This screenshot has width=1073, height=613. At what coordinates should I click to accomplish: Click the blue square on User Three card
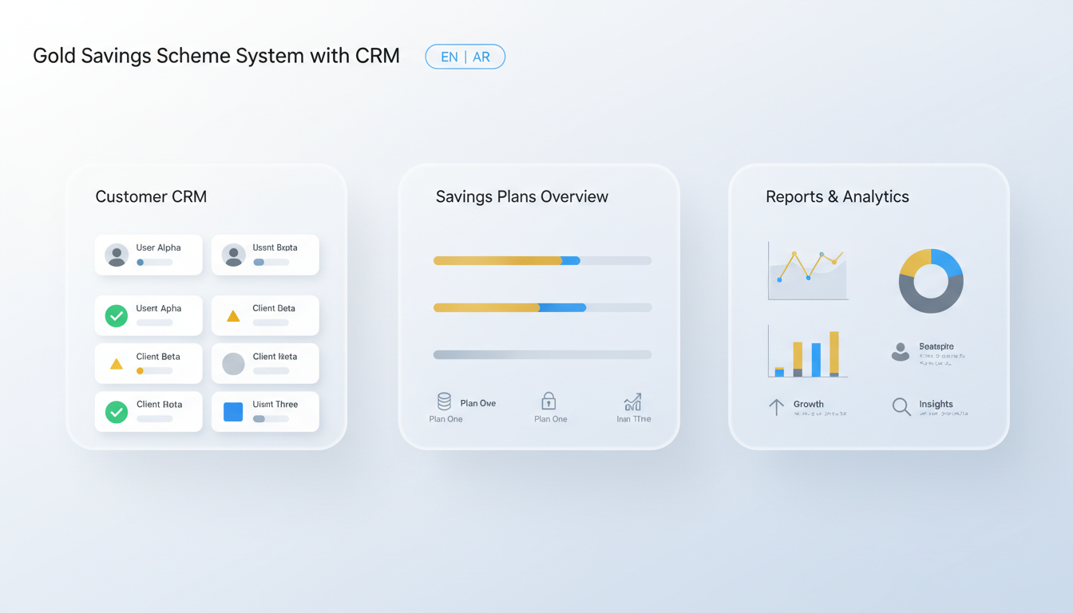pos(232,410)
